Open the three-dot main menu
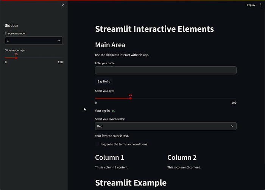Viewport: 265px width, 190px height. pyautogui.click(x=260, y=5)
